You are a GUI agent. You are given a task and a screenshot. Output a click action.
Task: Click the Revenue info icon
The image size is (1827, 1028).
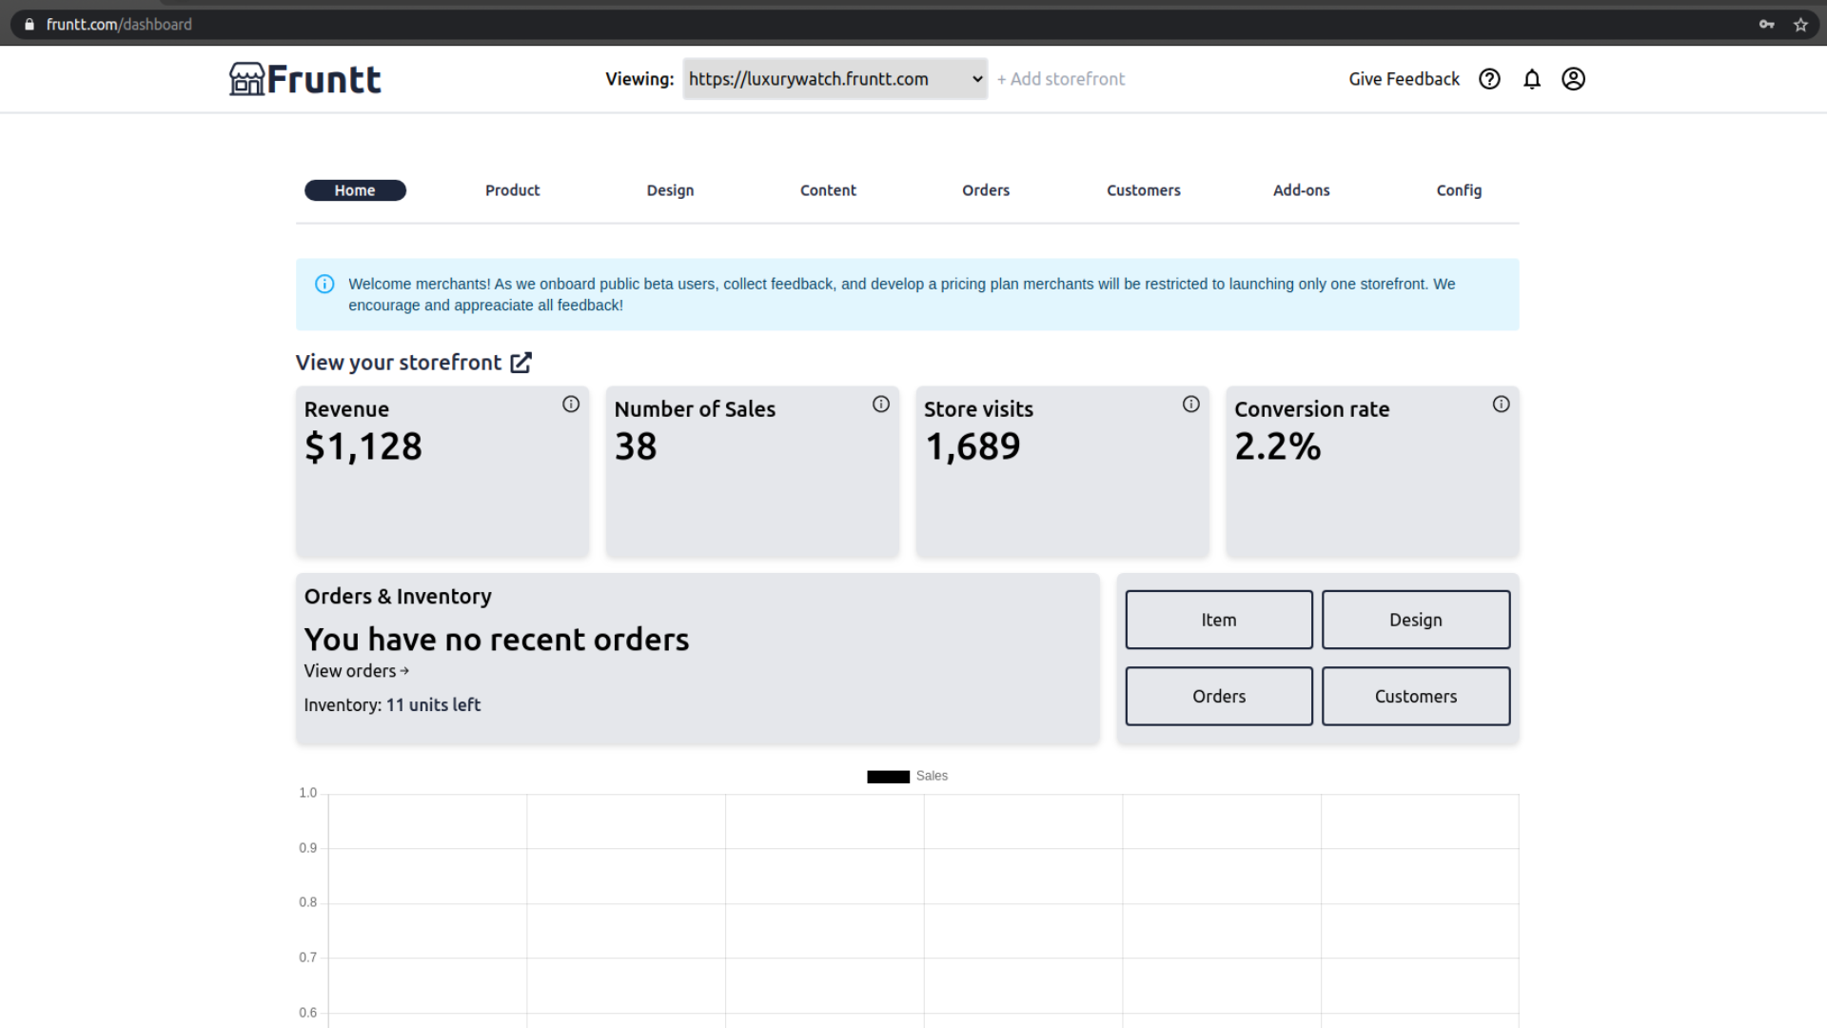(571, 405)
